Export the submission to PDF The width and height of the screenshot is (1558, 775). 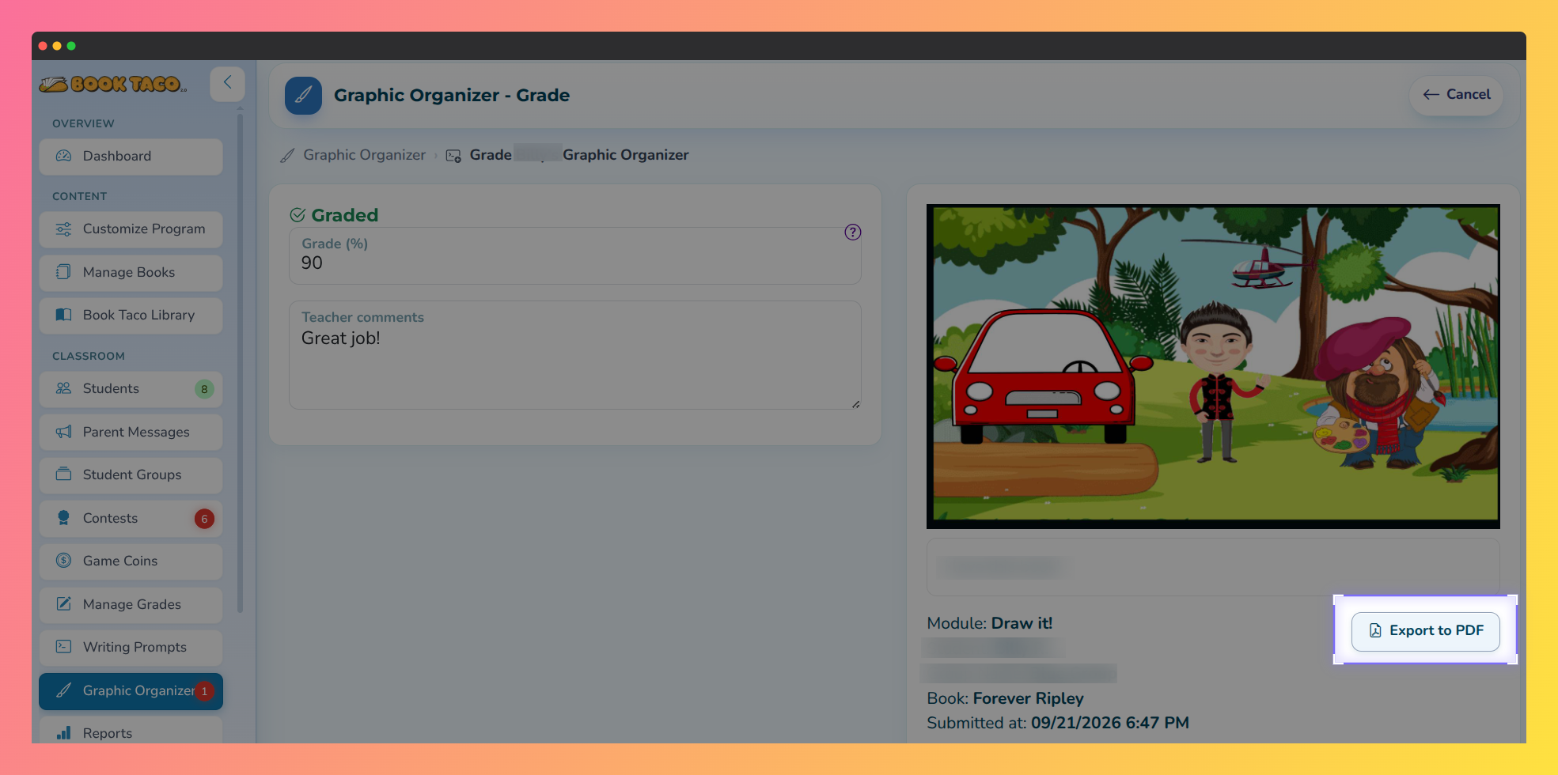(1426, 631)
